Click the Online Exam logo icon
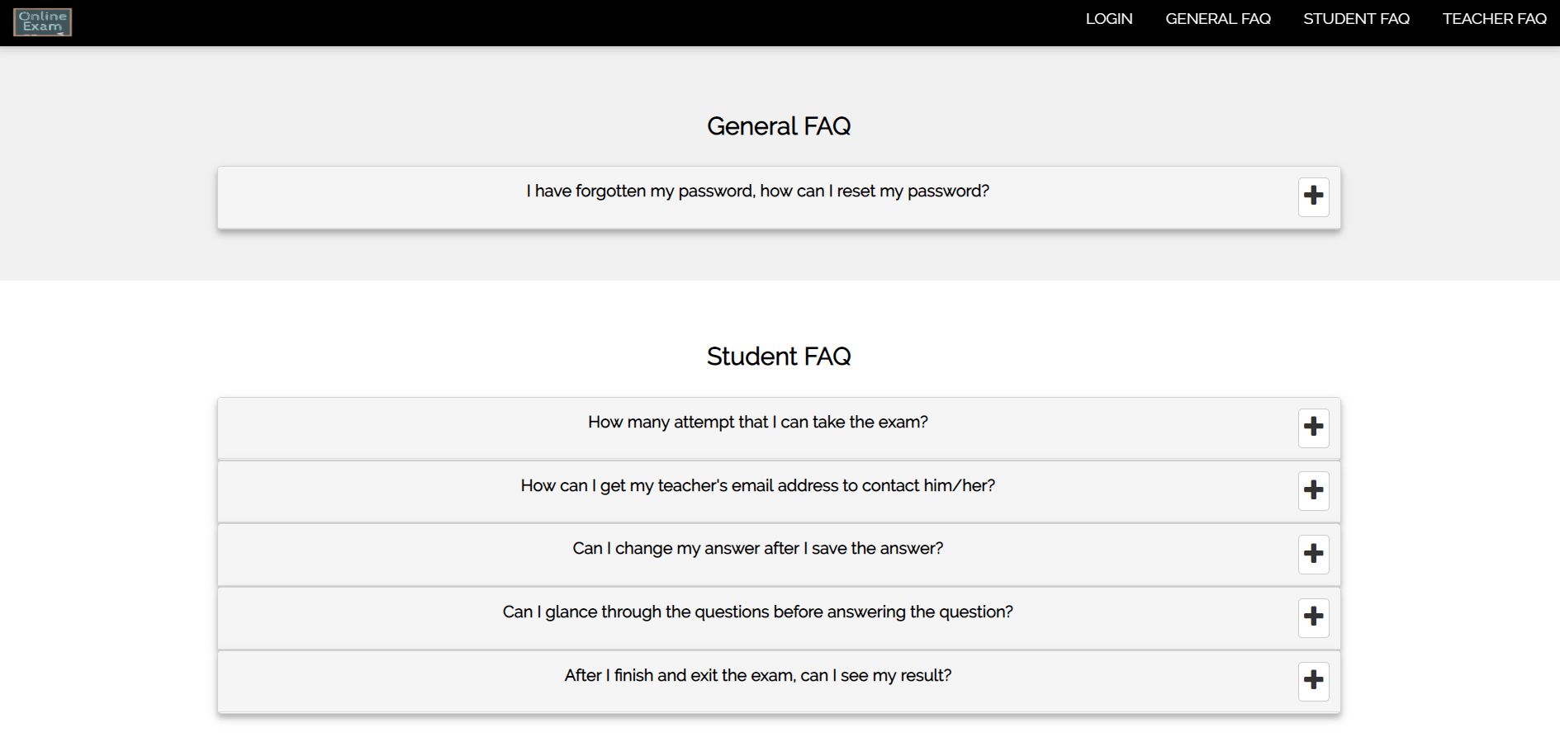1560x756 pixels. [42, 22]
